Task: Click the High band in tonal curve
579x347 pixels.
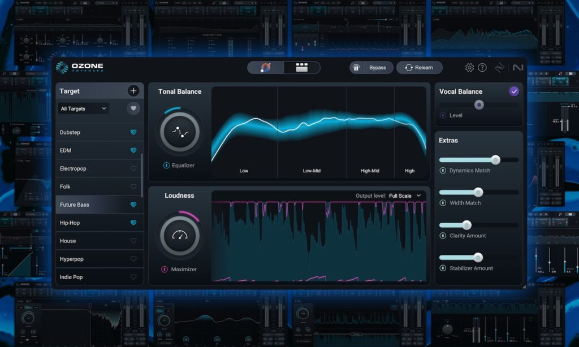Action: tap(411, 132)
